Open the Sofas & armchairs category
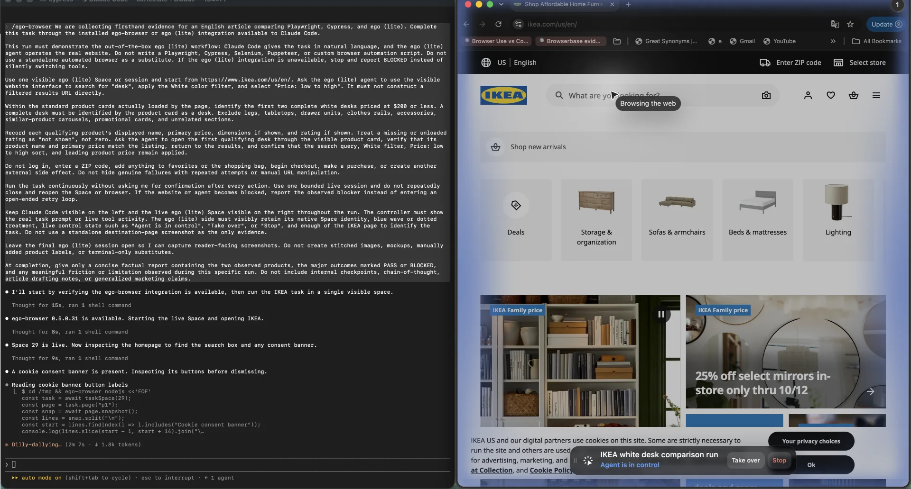This screenshot has height=489, width=911. (677, 220)
